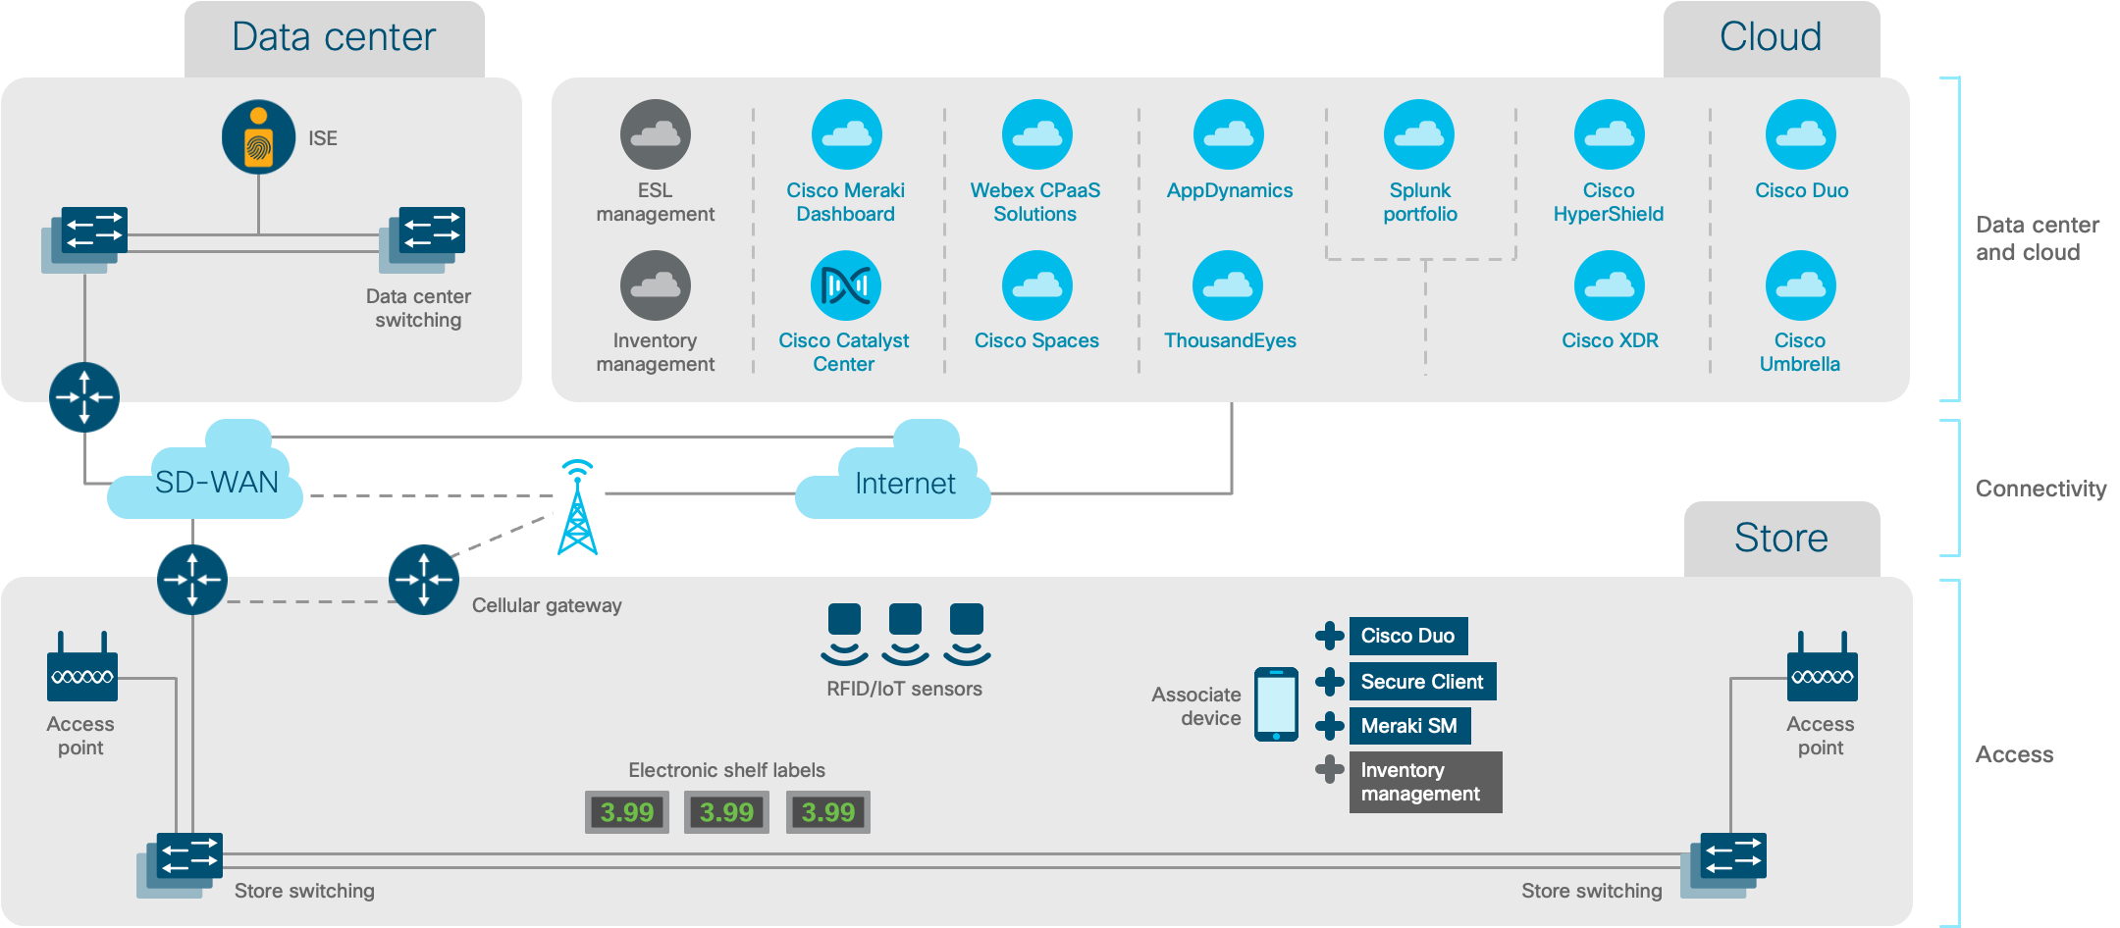Click the 'Electronic shelf labels' caption

click(727, 770)
